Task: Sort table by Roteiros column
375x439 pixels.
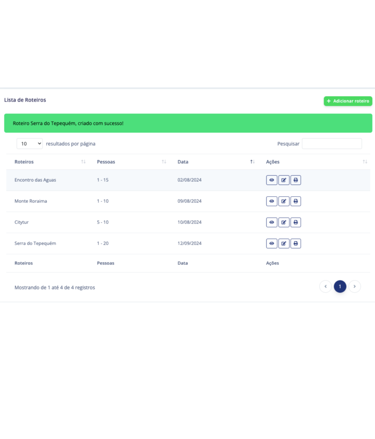Action: pyautogui.click(x=24, y=162)
